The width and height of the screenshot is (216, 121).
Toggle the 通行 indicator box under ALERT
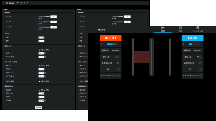[118, 69]
